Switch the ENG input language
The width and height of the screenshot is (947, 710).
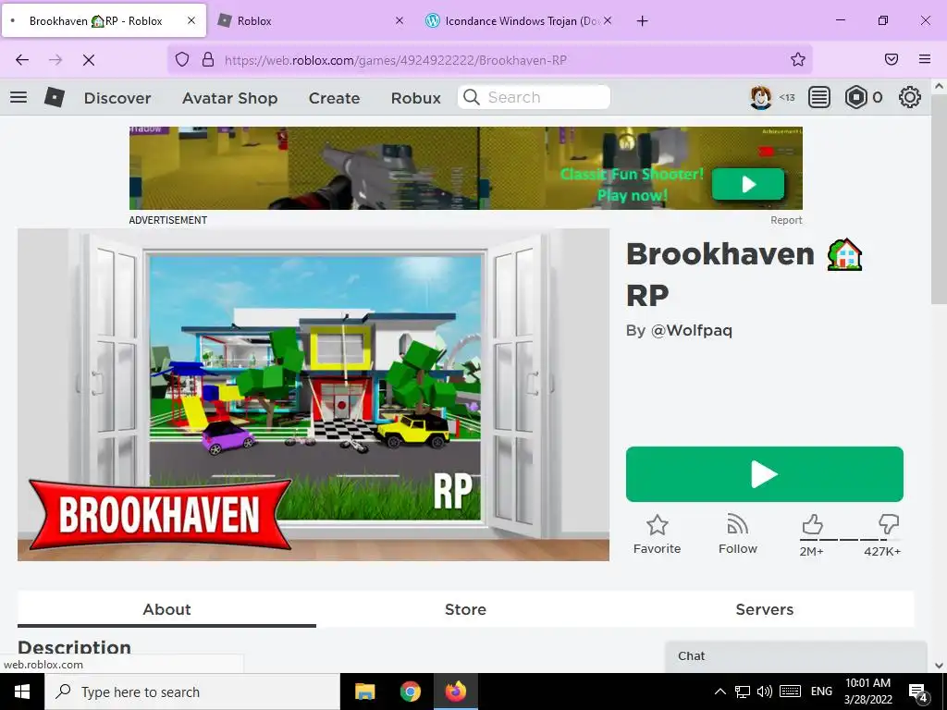[x=821, y=692]
